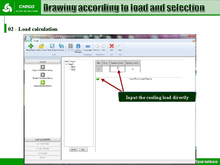Click the Select Selection Method label
This screenshot has width=220, height=165.
point(42,86)
